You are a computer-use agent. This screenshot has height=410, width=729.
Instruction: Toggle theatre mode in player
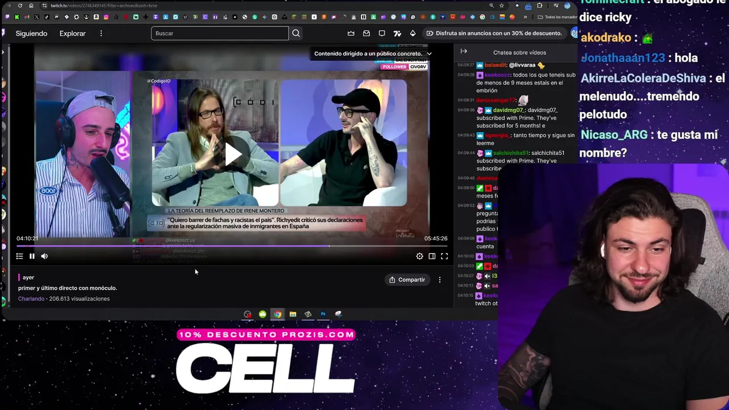(x=432, y=256)
